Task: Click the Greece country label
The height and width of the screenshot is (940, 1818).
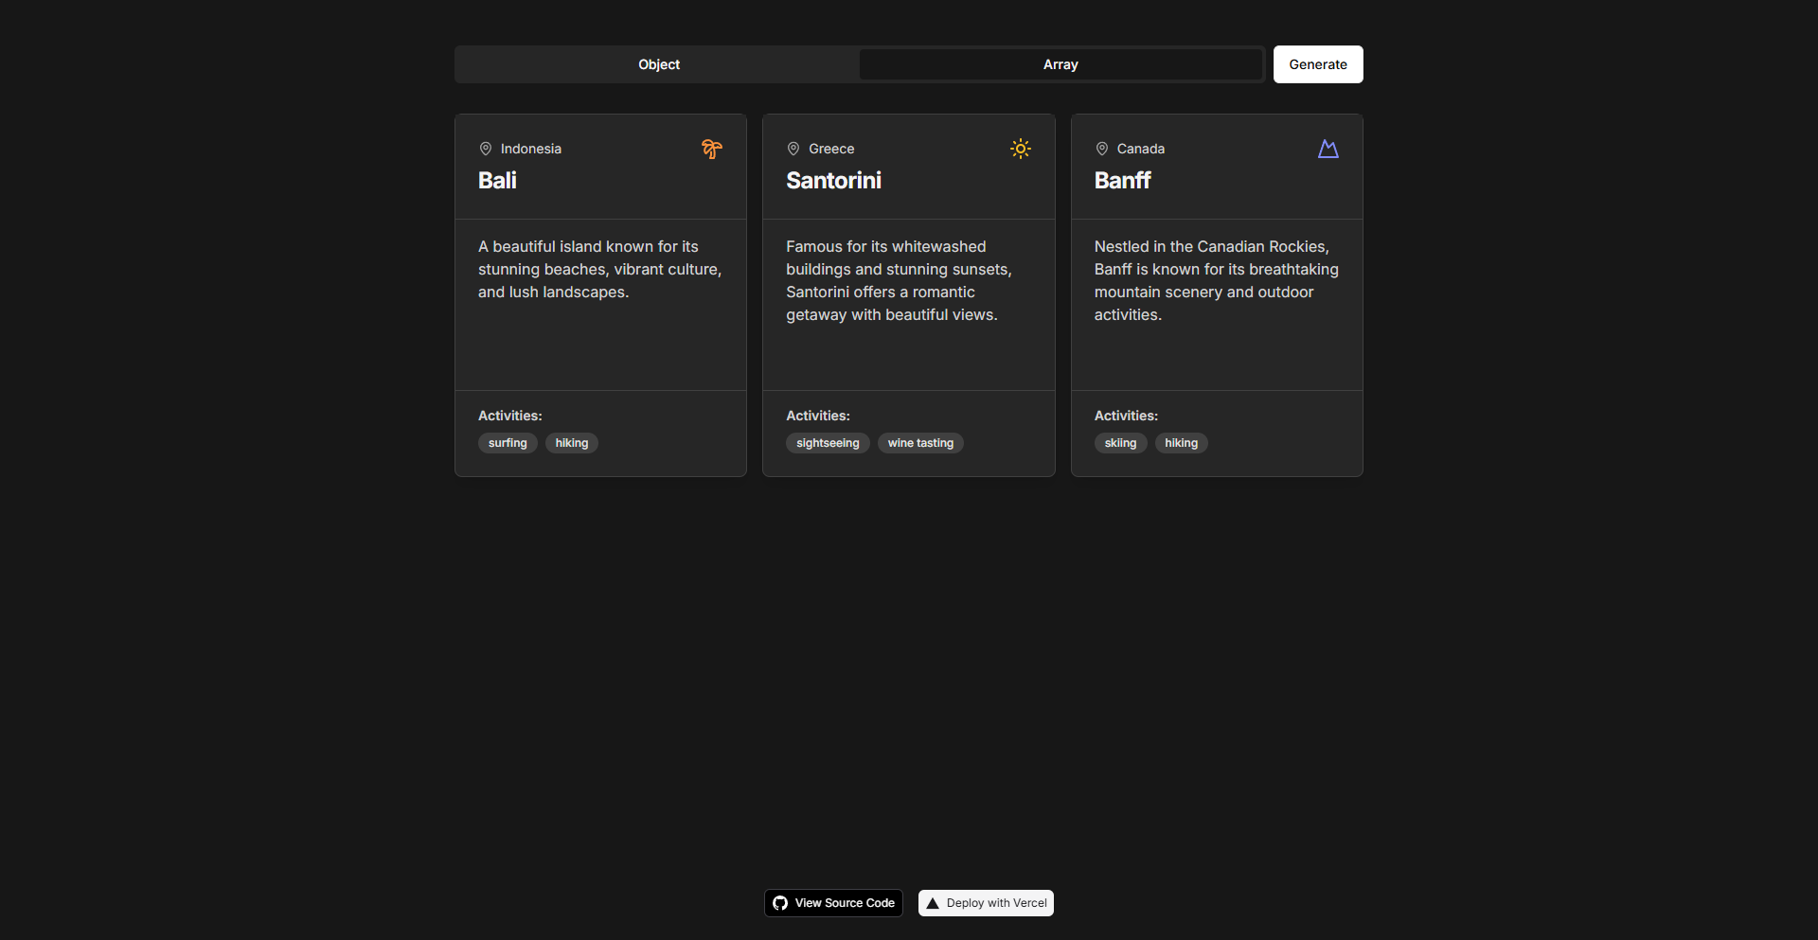Action: point(831,149)
